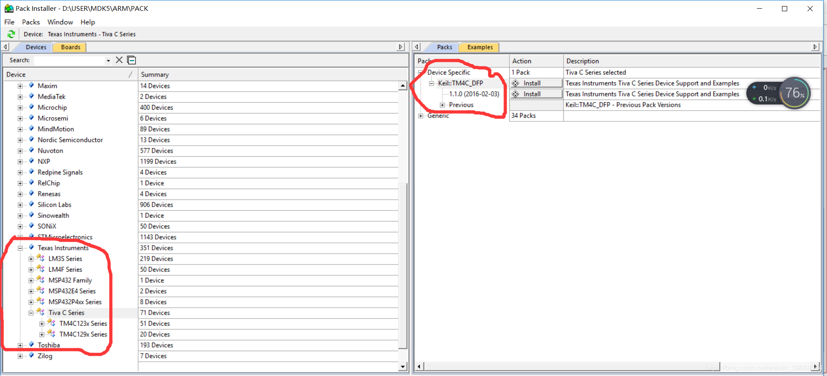Click the series icon beside LM3S Series
This screenshot has width=827, height=376.
coord(41,258)
